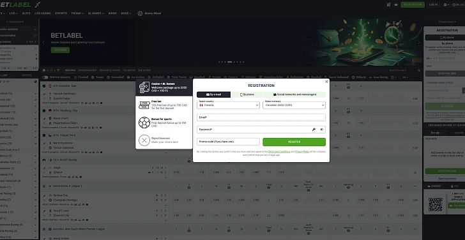Click the search magnifier icon

tap(419, 70)
